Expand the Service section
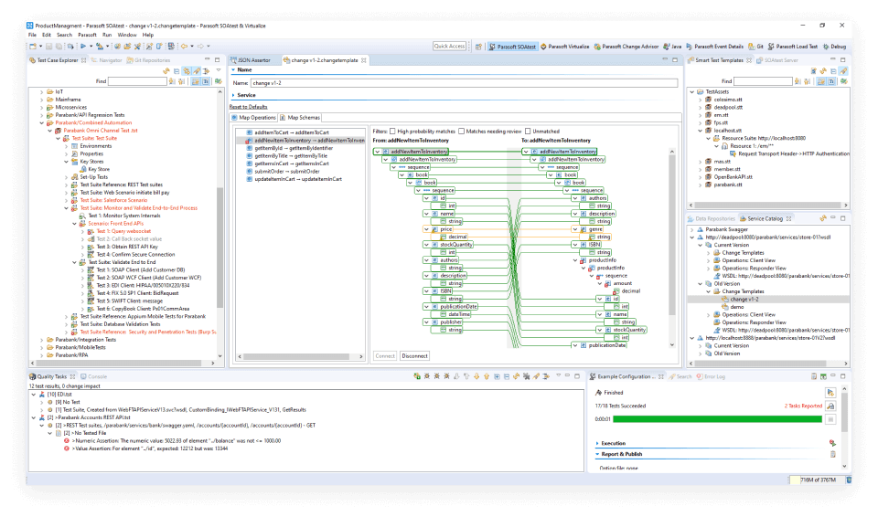Image resolution: width=878 pixels, height=517 pixels. point(233,95)
